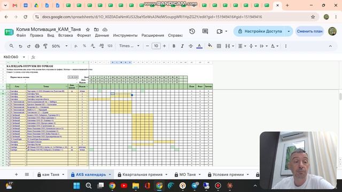Format as percent

pos(84,46)
